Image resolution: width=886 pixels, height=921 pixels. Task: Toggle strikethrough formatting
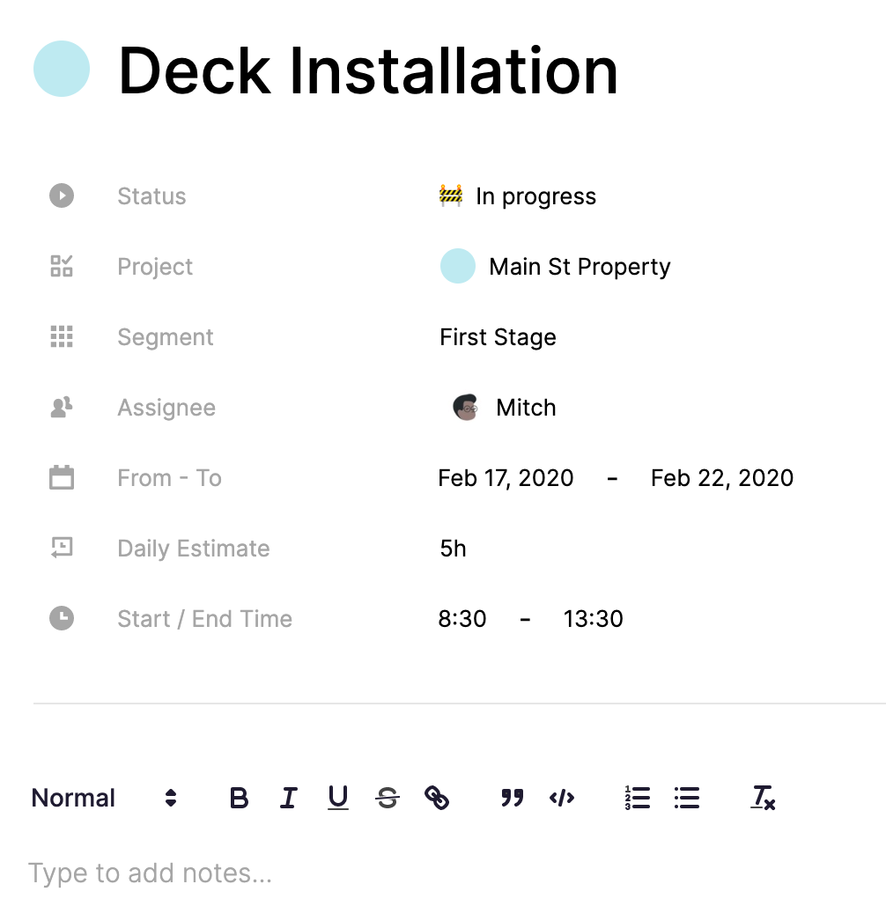pyautogui.click(x=388, y=798)
